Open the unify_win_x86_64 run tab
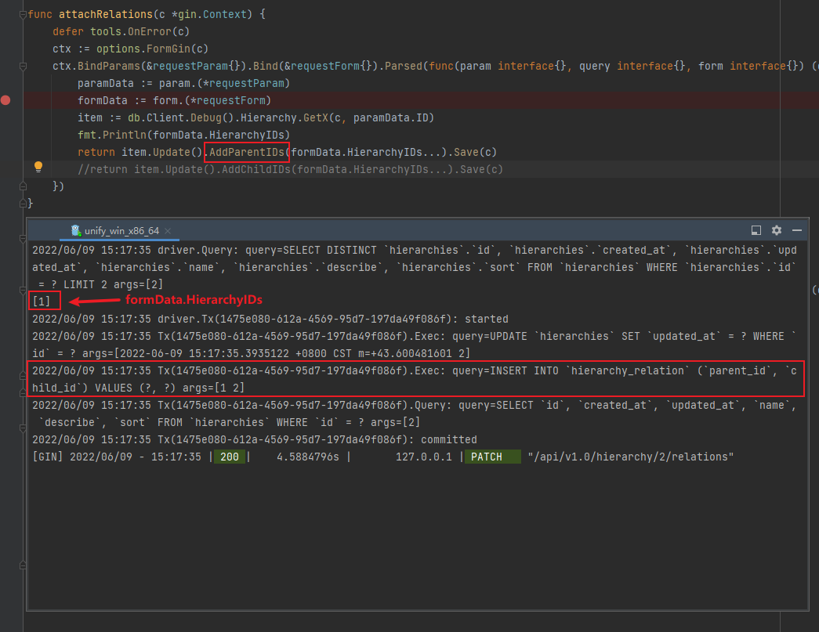This screenshot has width=819, height=632. click(121, 231)
